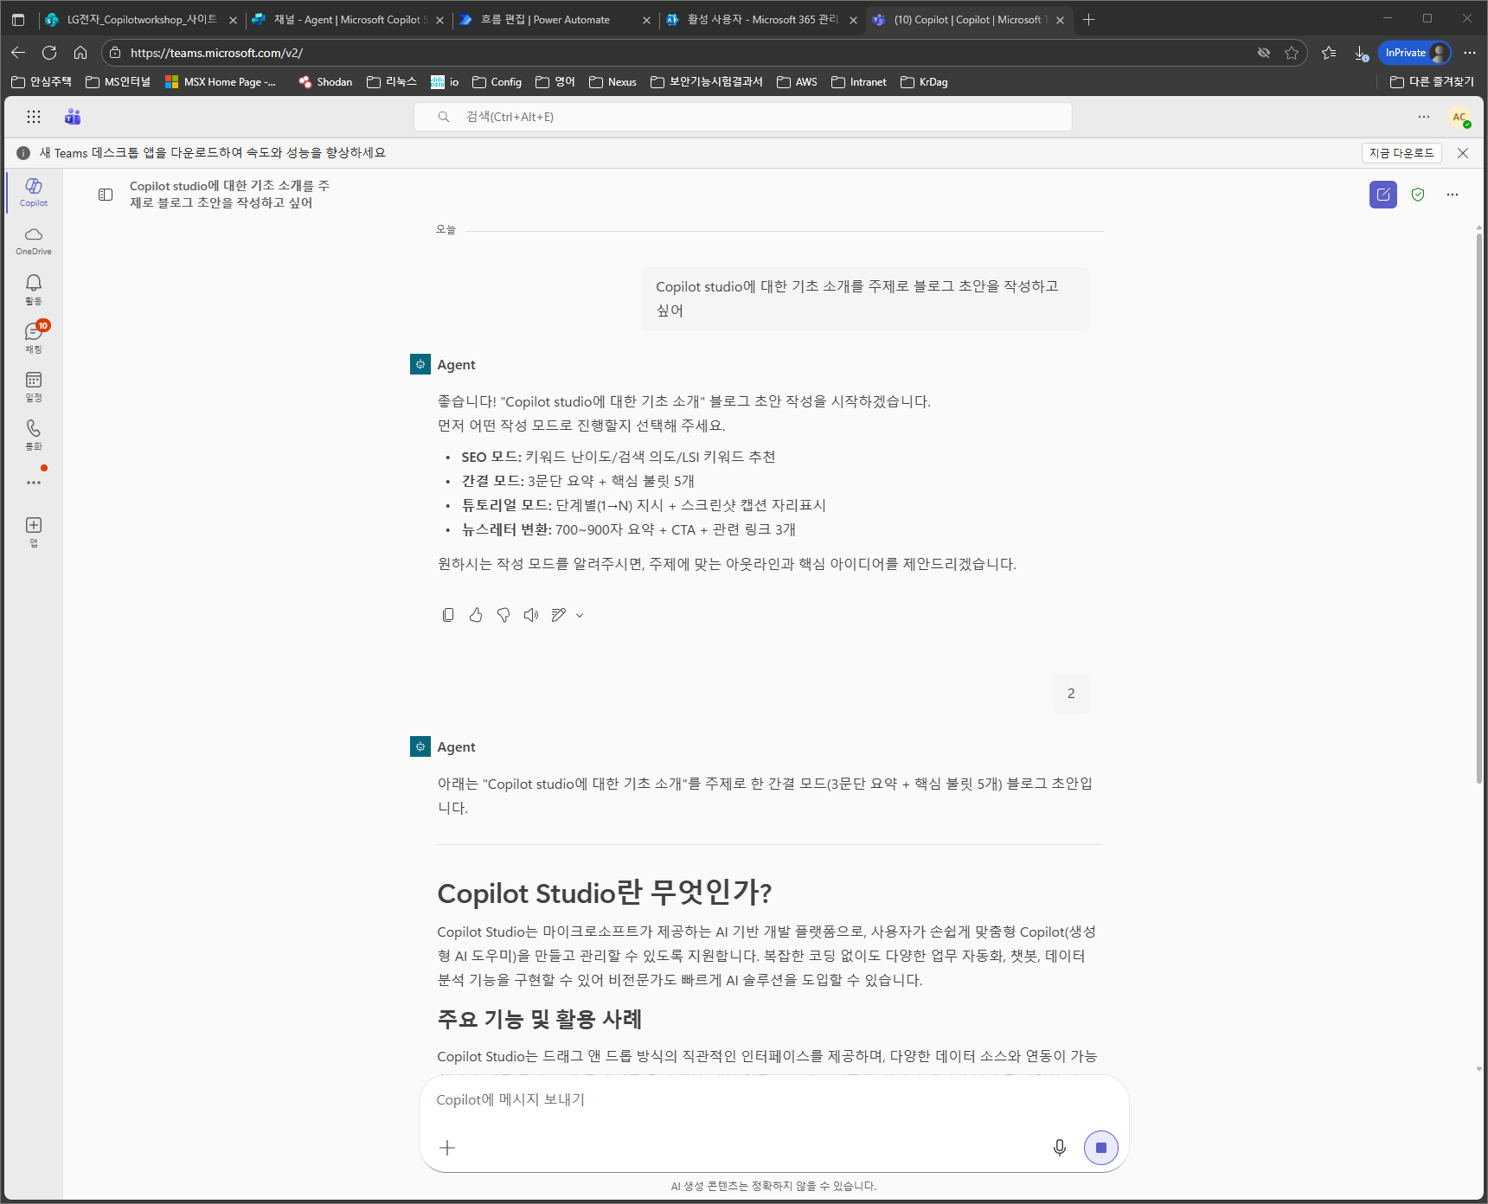Image resolution: width=1488 pixels, height=1204 pixels.
Task: Open the green shield protection icon
Action: tap(1418, 195)
